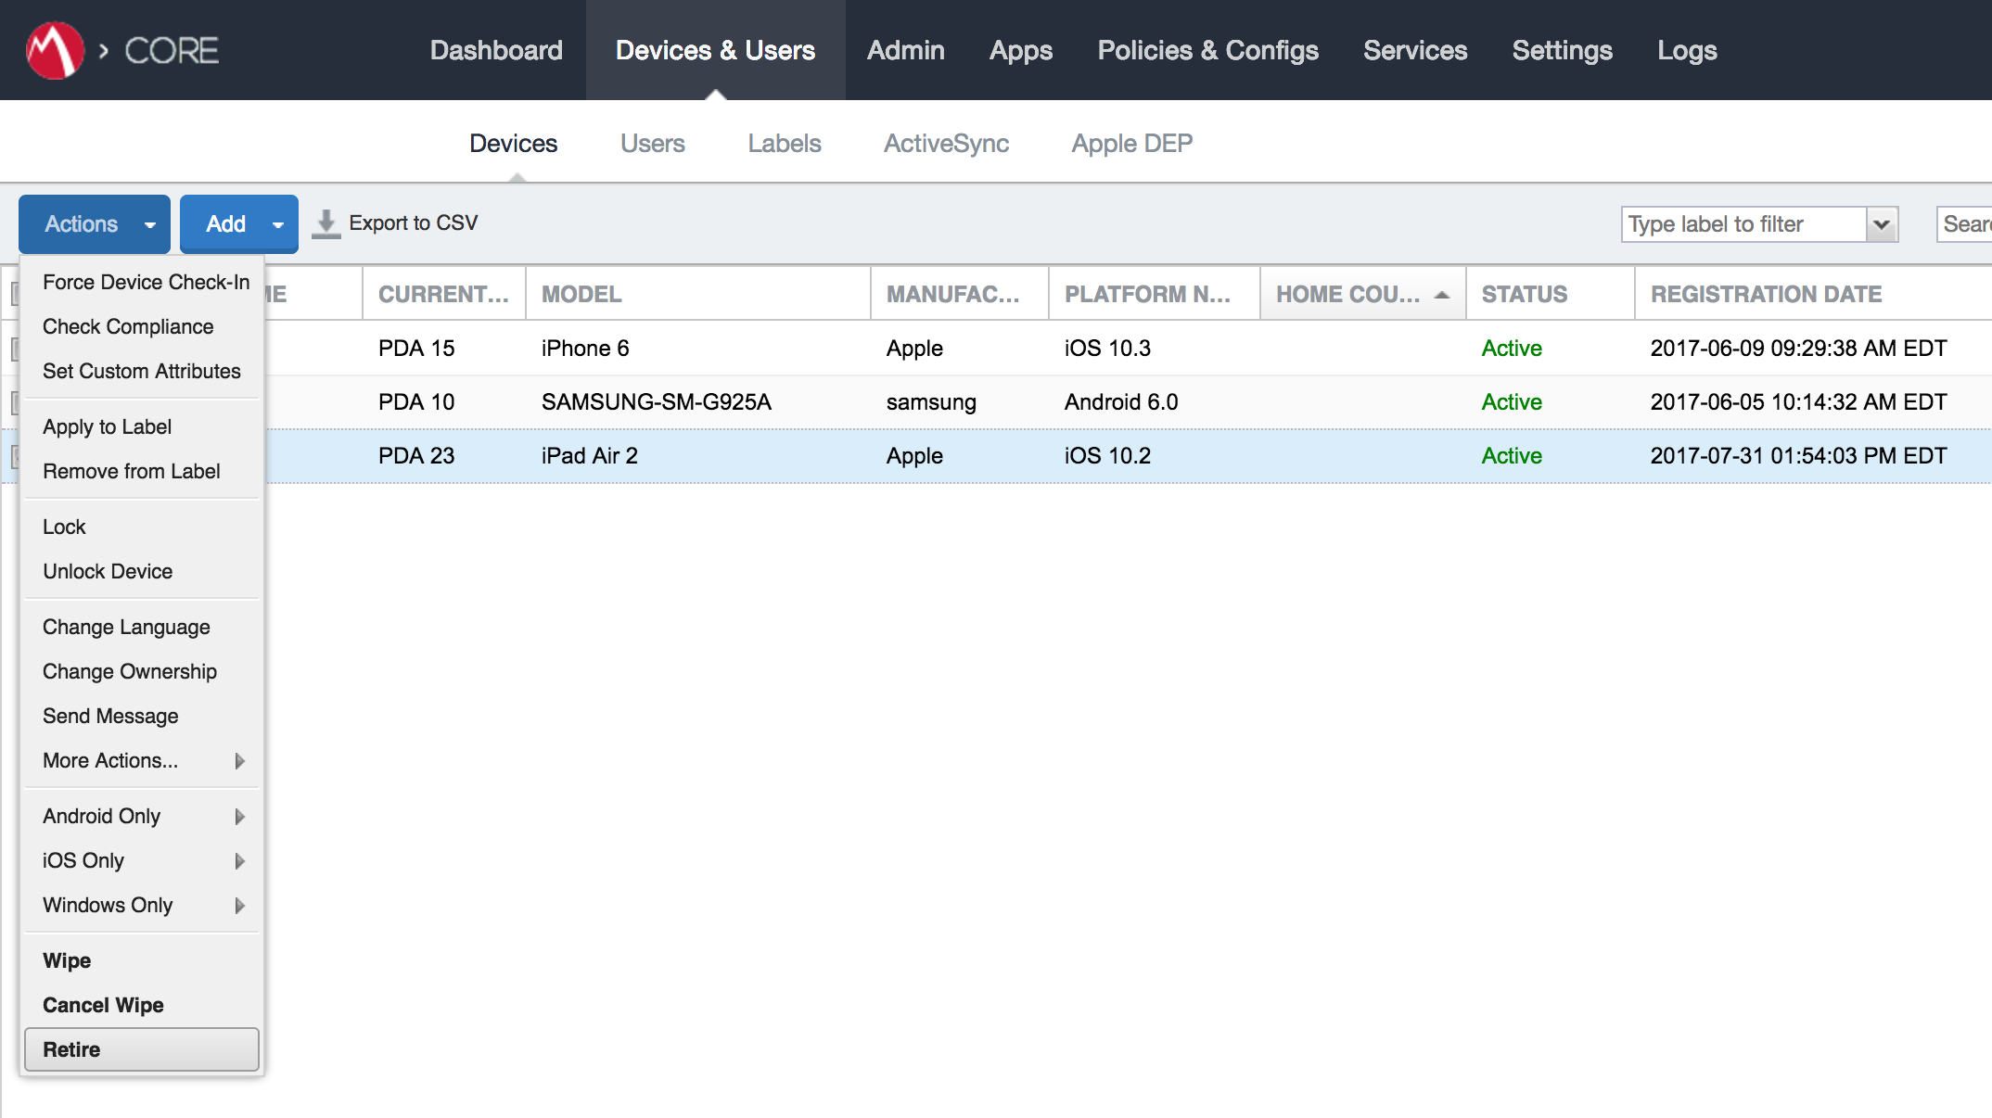
Task: Click the Android Only submenu arrow
Action: pos(239,817)
